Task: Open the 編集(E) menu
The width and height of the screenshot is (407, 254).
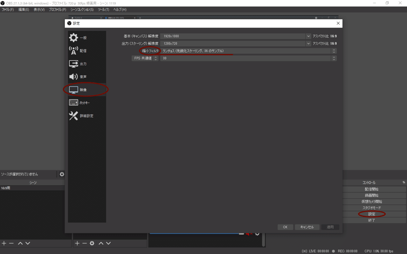Action: 24,10
